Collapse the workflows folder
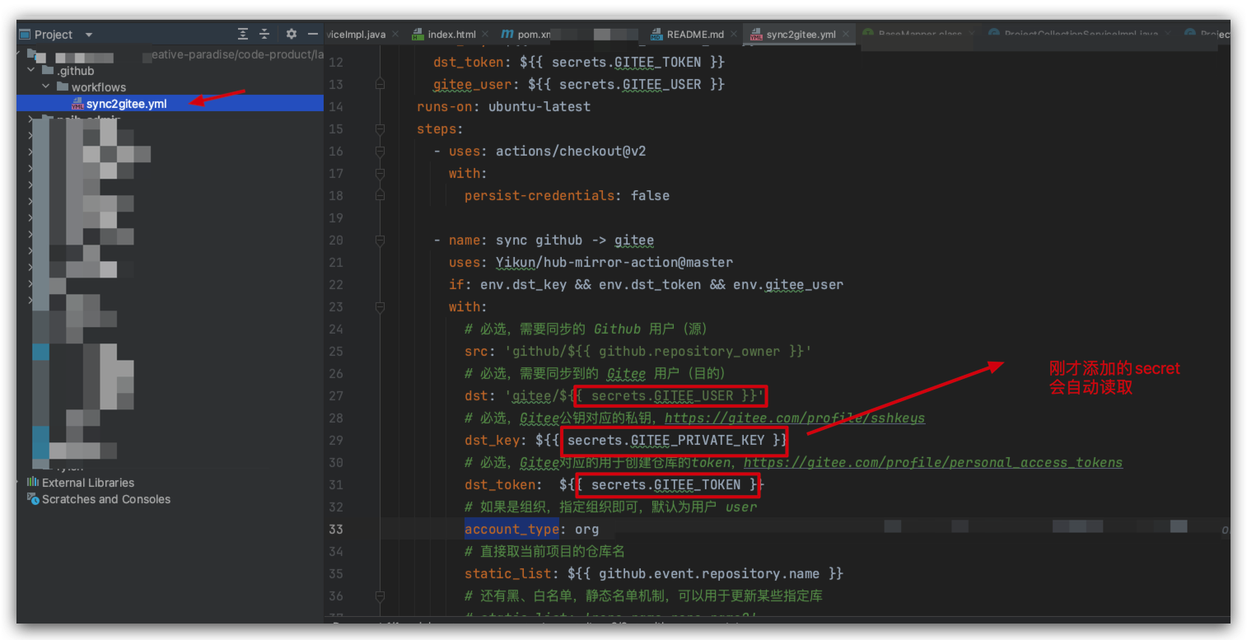 tap(45, 86)
